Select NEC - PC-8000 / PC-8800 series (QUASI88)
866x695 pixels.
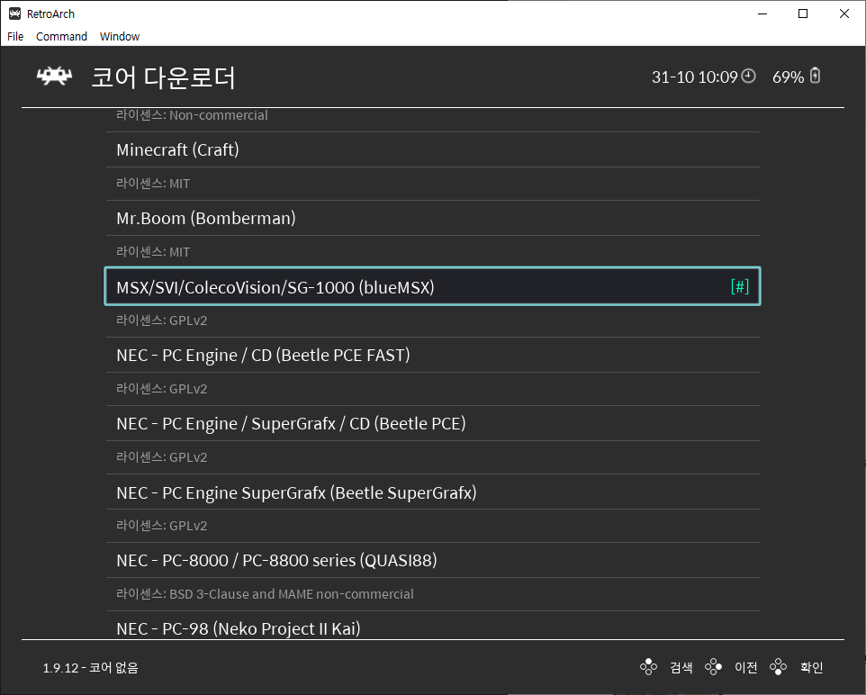[x=433, y=560]
